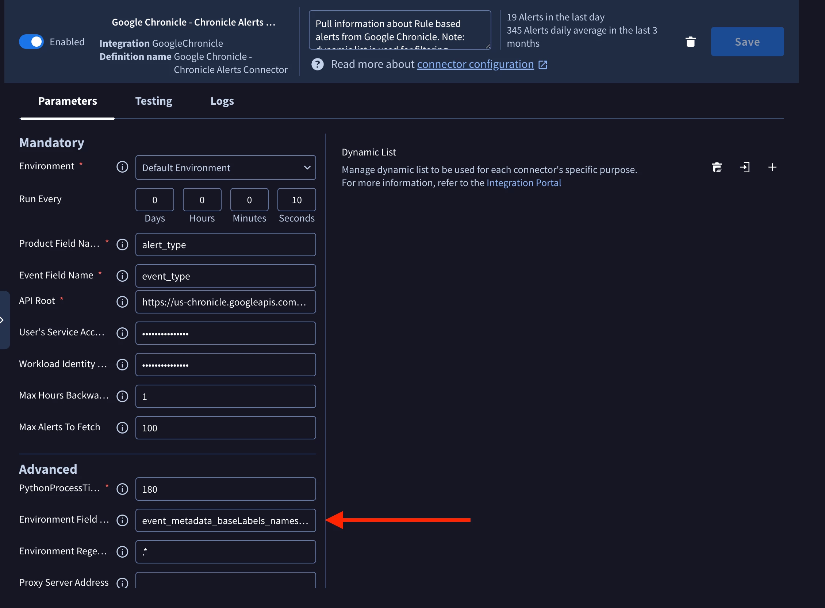The image size is (825, 608).
Task: Open the Logs tab
Action: (222, 101)
